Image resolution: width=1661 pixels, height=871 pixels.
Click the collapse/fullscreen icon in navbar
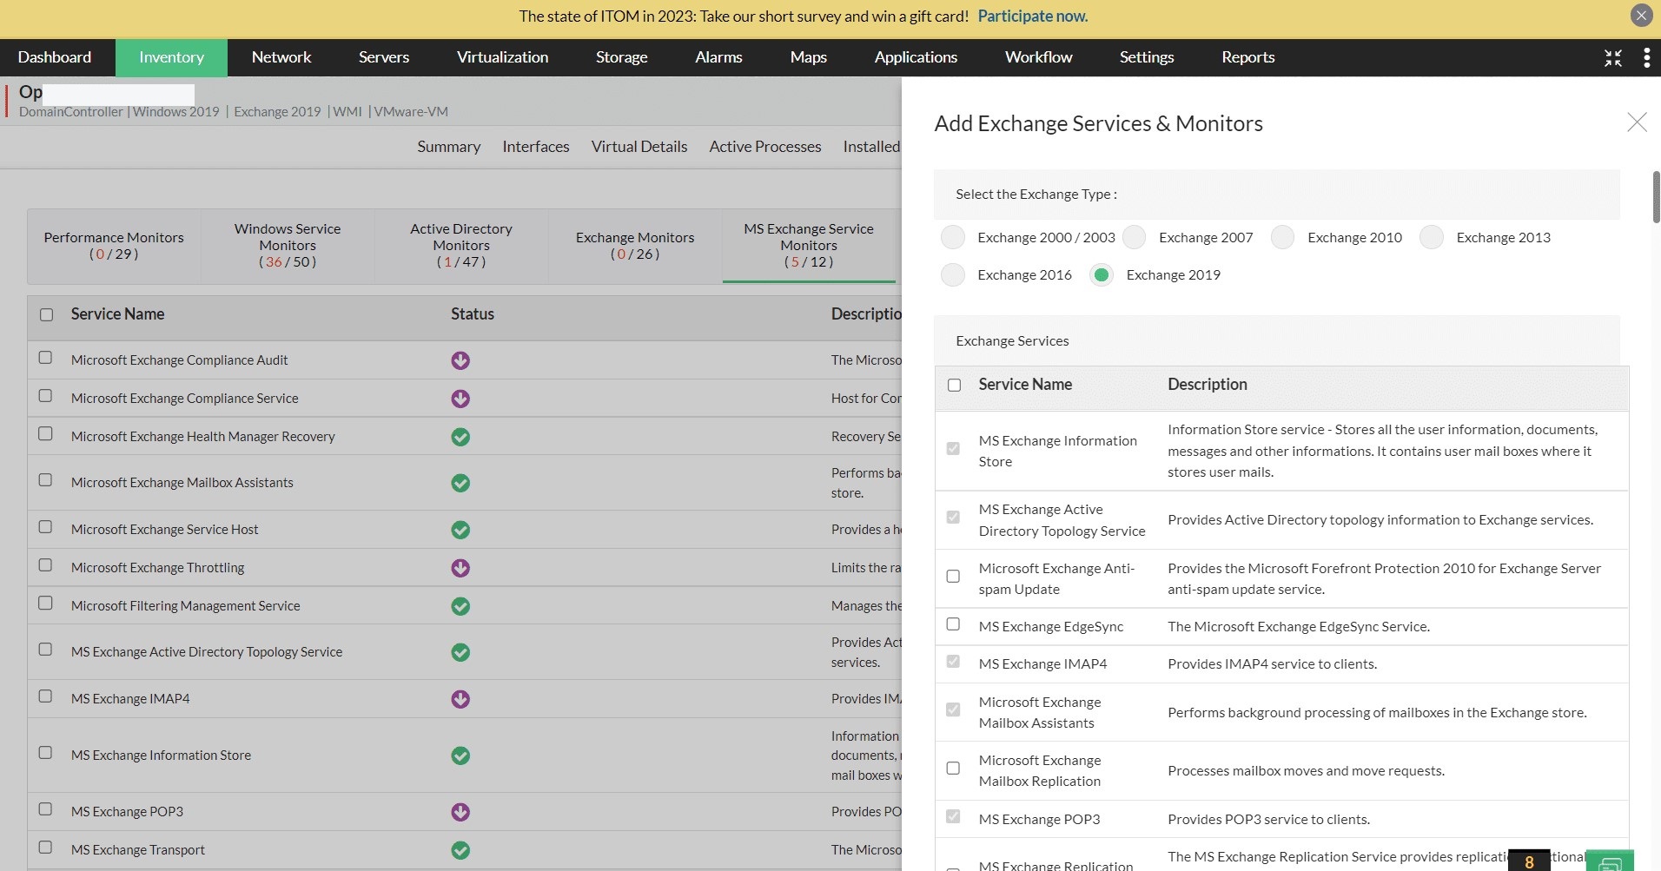tap(1612, 57)
